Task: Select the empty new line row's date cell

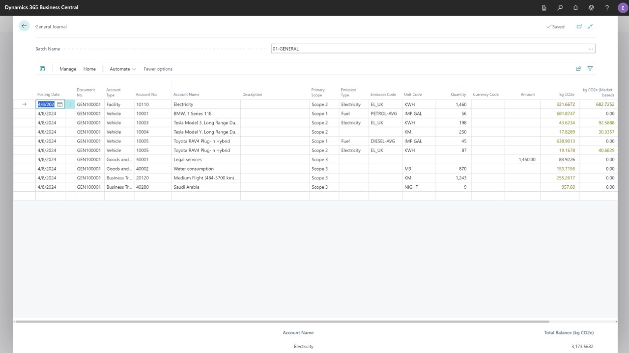Action: (x=50, y=196)
